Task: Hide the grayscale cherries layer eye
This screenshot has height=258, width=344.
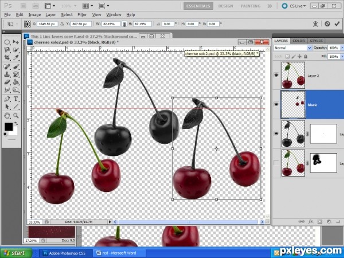Action: 276,134
